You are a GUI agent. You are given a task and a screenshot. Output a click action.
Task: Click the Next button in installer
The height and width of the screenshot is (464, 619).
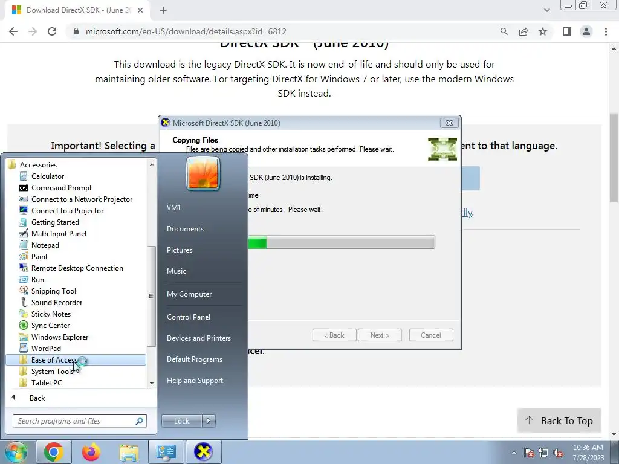(380, 335)
